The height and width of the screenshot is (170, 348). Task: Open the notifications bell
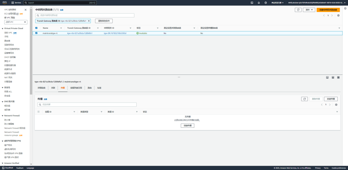click(259, 3)
